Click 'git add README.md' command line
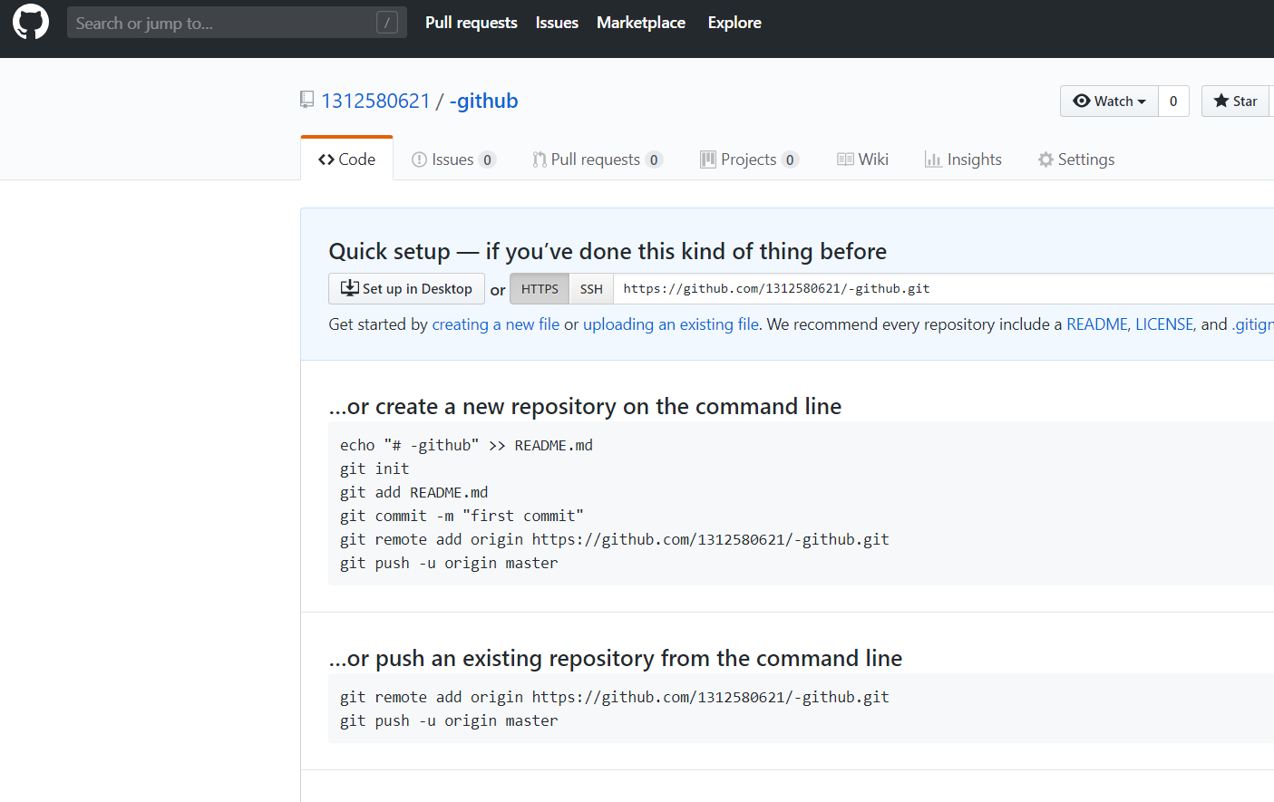Screen dimensions: 1274x802 pyautogui.click(x=413, y=492)
